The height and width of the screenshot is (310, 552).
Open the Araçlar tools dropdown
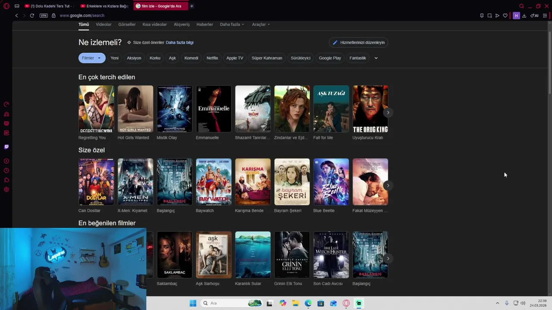click(261, 25)
